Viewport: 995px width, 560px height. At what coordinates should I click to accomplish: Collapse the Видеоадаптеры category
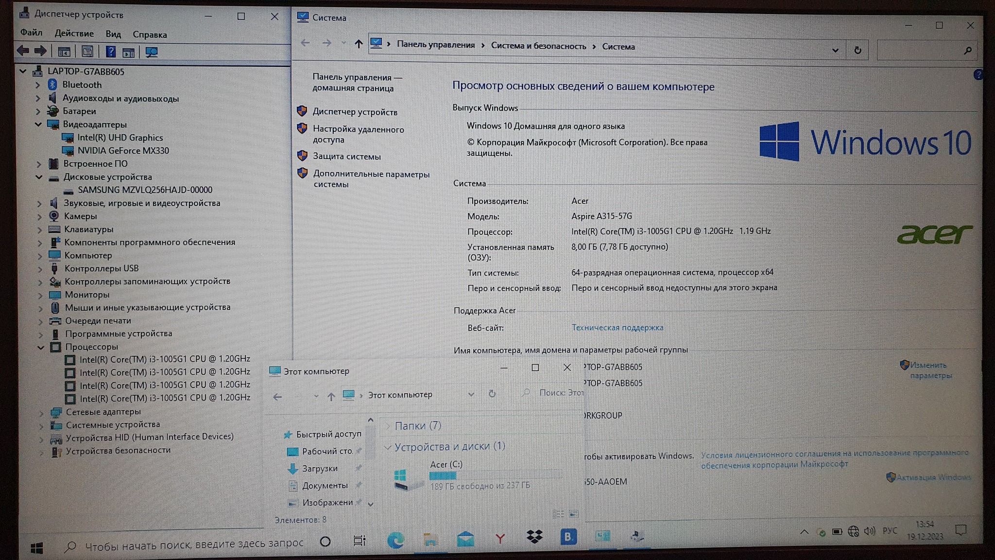tap(38, 124)
